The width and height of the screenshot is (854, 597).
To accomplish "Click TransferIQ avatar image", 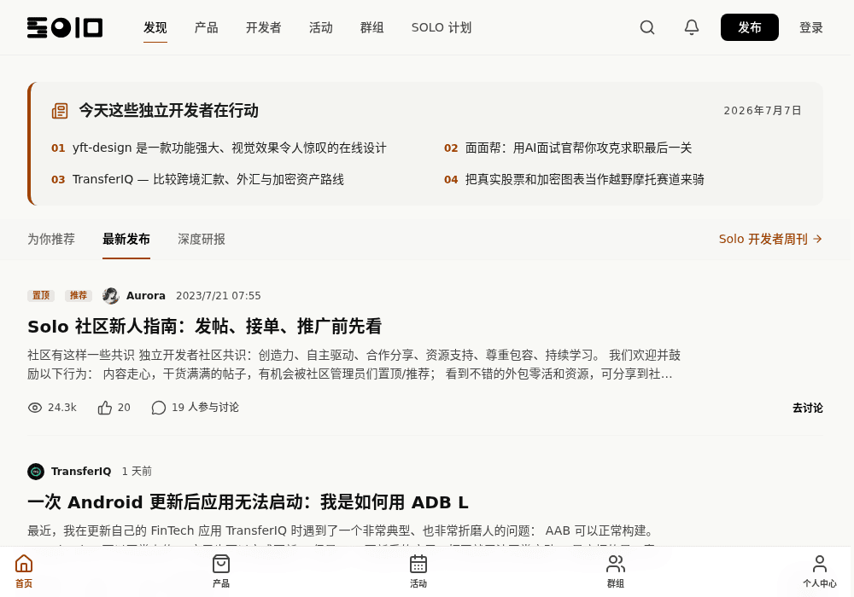I will coord(36,472).
